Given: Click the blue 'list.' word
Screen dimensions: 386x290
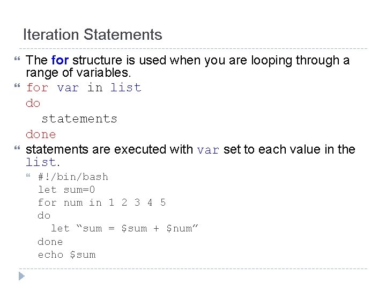Looking at the screenshot, I should pos(43,162).
